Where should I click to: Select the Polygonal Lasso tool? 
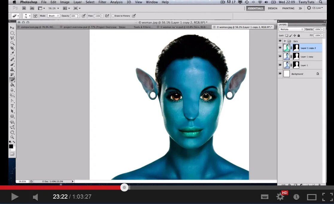[12, 38]
